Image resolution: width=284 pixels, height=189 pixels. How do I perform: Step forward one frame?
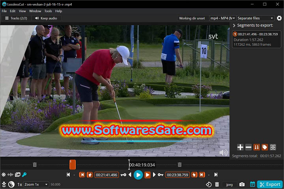[154, 175]
